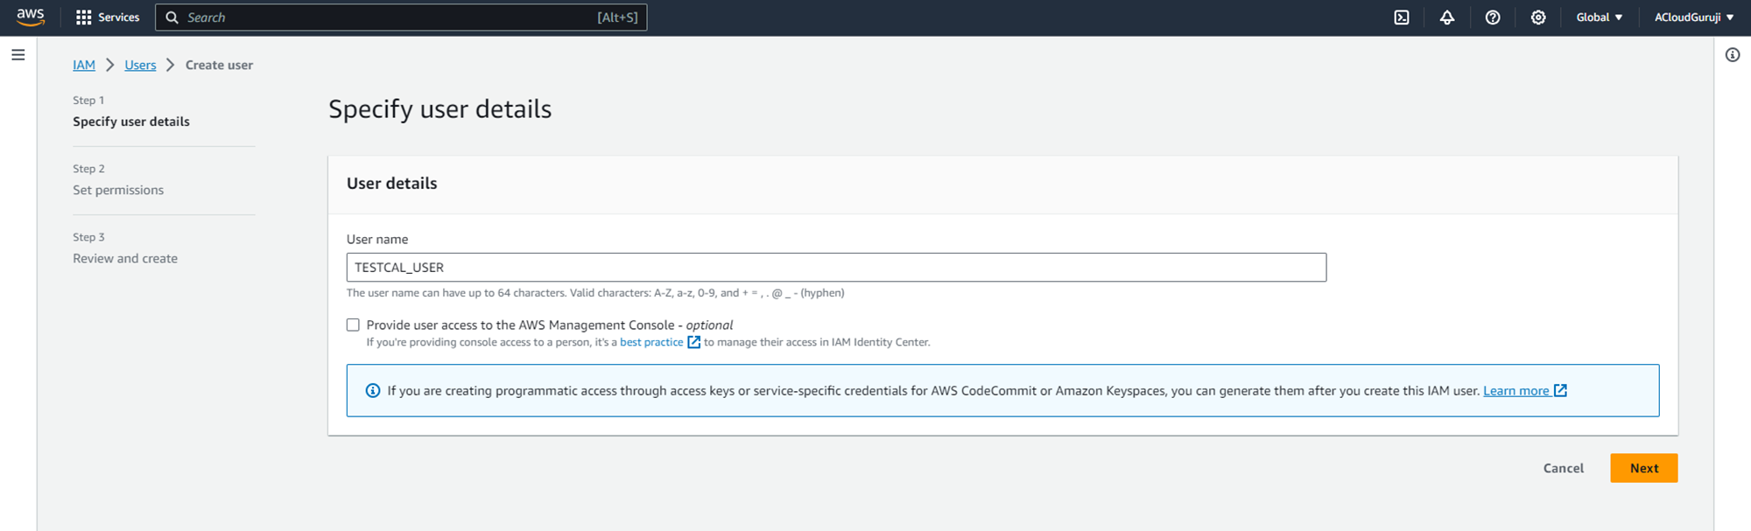Viewport: 1751px width, 531px height.
Task: Expand the Global region dropdown
Action: coord(1599,17)
